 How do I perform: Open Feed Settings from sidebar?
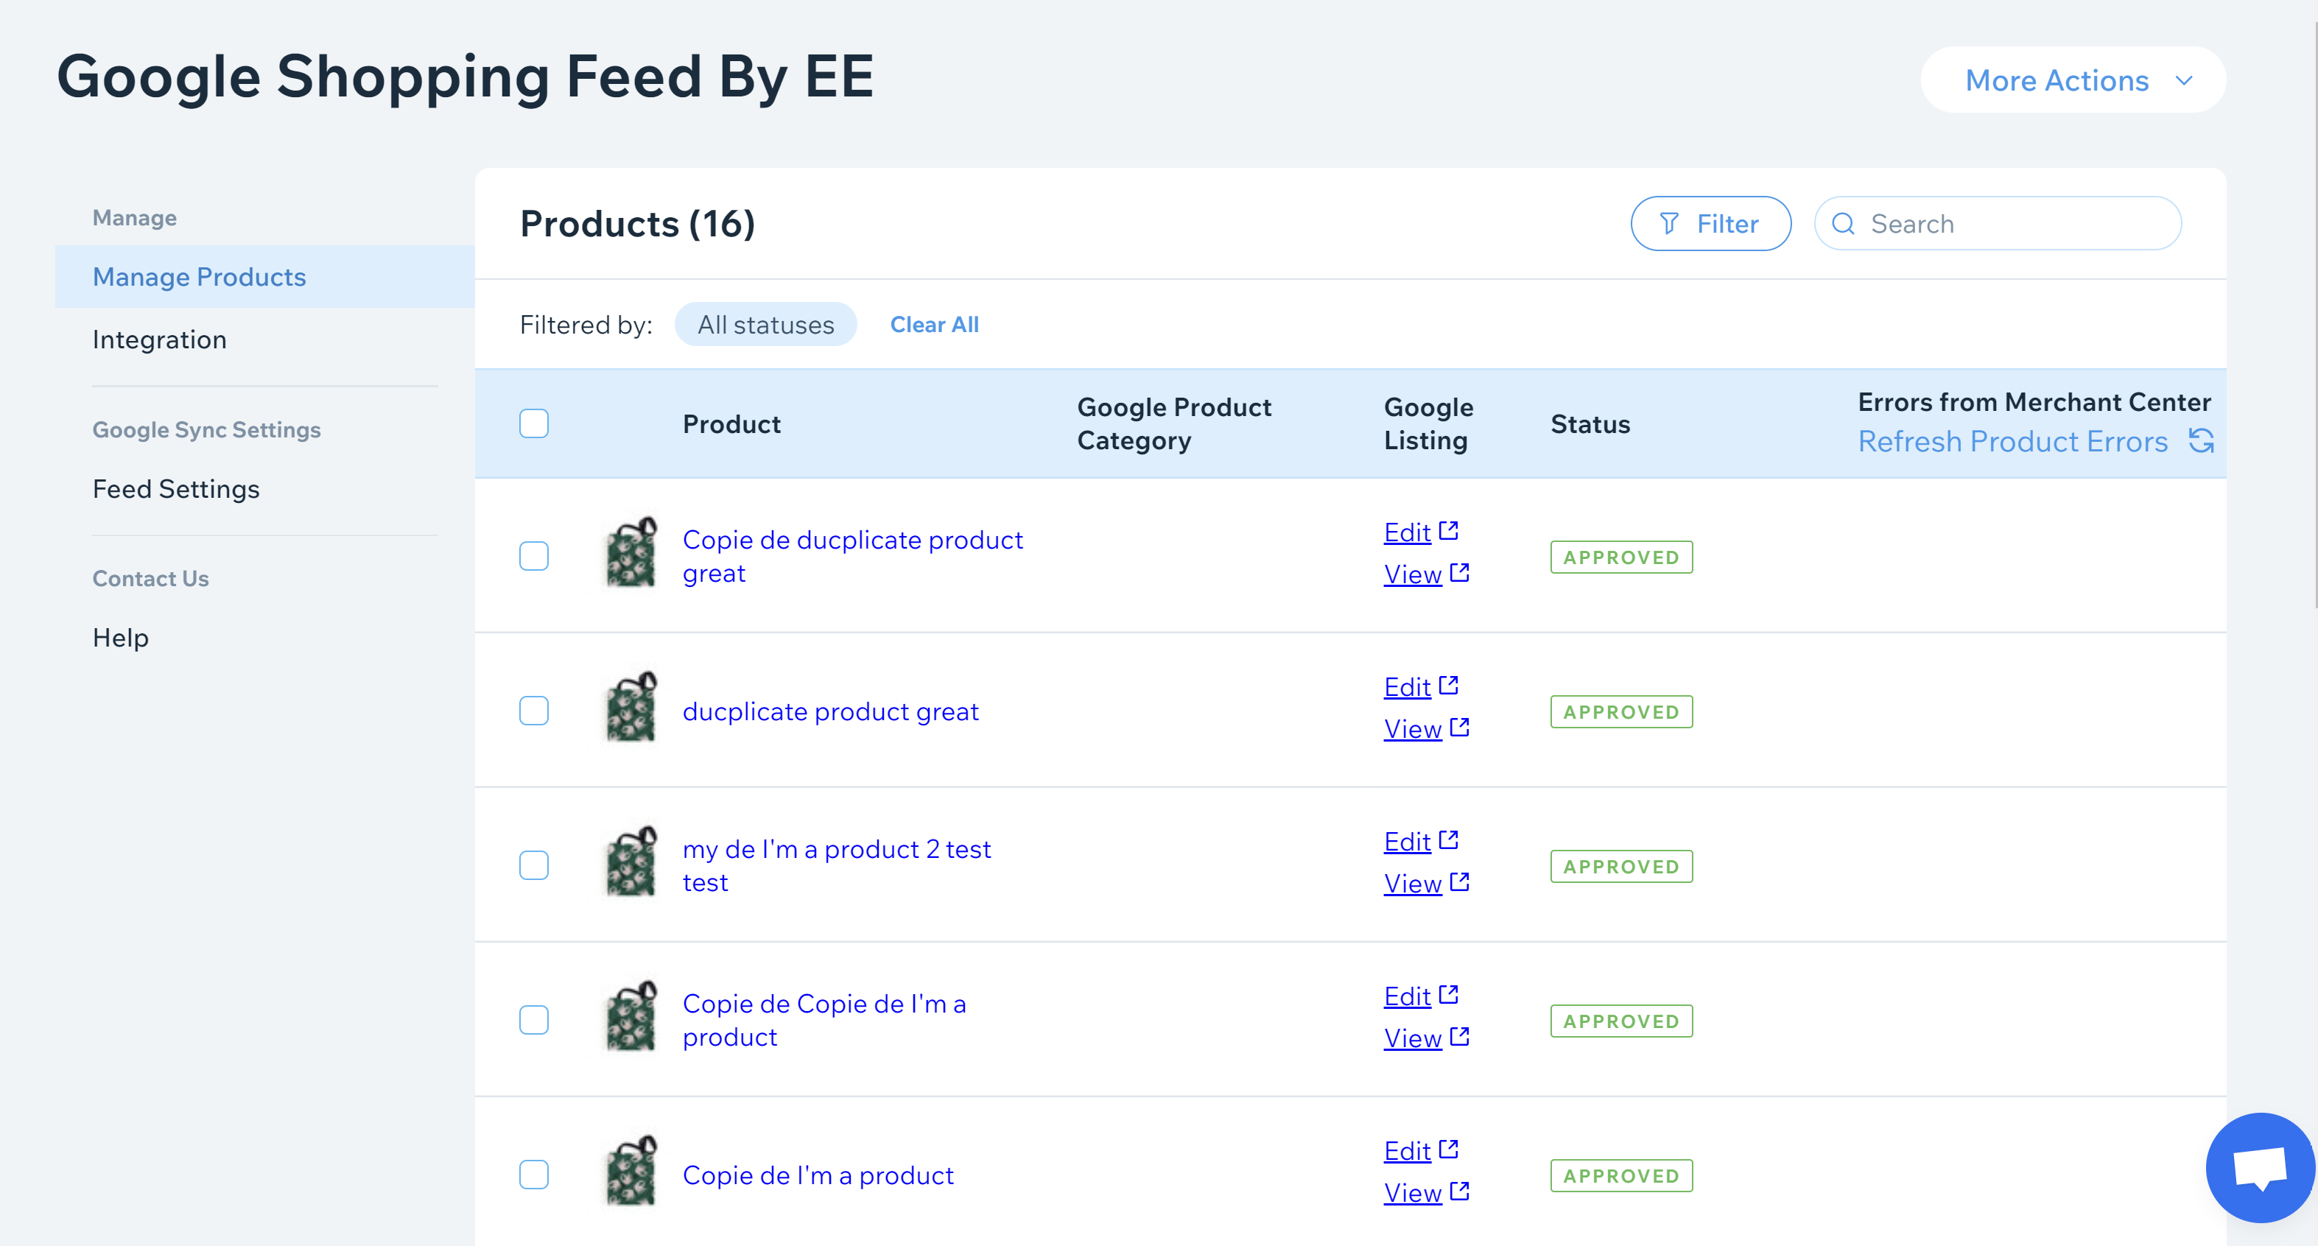(x=175, y=488)
